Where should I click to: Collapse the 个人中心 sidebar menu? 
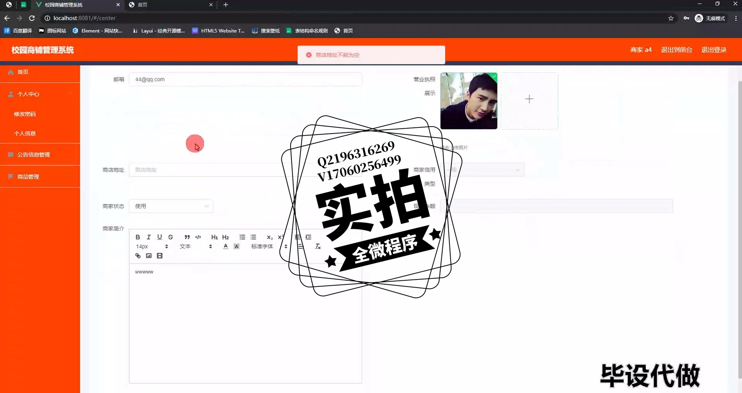pyautogui.click(x=40, y=94)
